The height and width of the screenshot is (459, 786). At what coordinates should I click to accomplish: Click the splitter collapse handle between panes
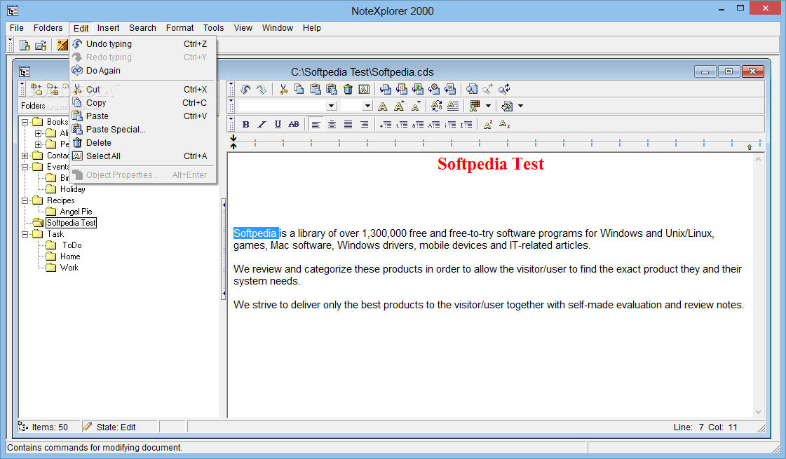[224, 249]
